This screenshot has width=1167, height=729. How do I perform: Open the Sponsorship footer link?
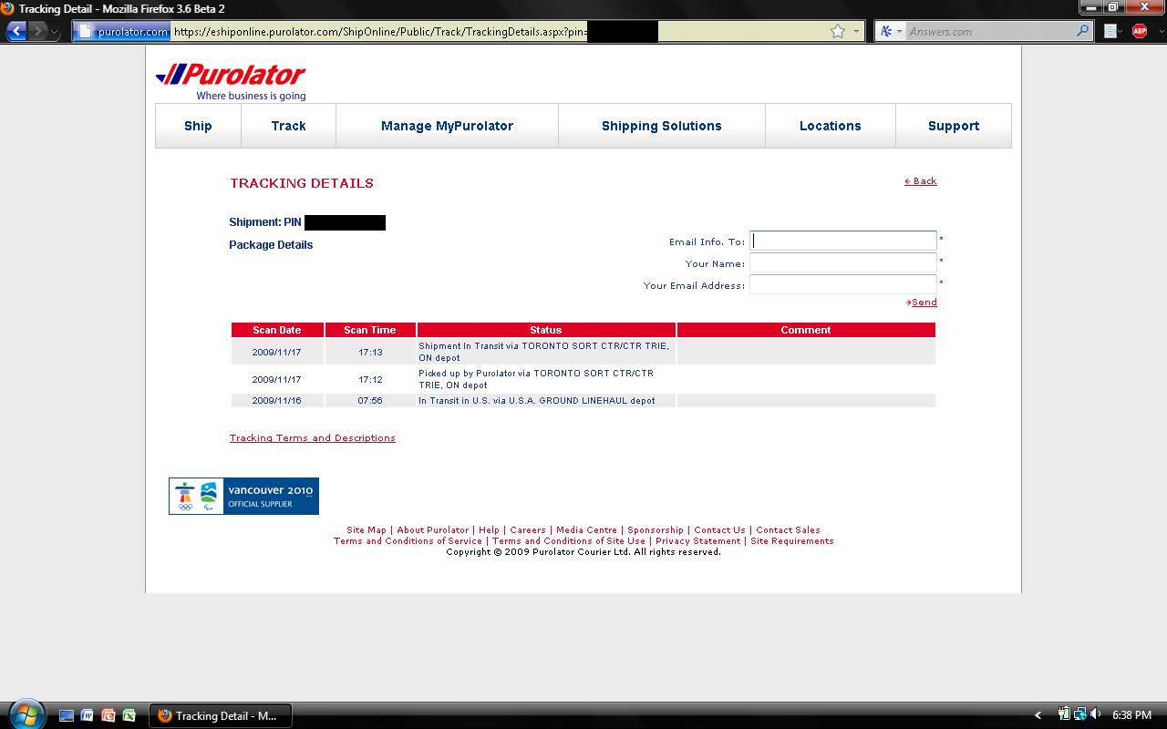tap(656, 529)
